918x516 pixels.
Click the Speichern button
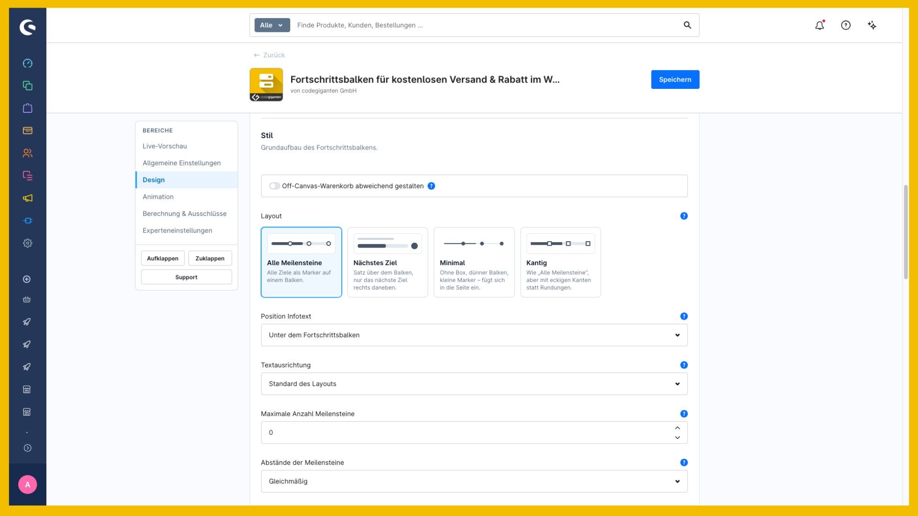click(675, 79)
